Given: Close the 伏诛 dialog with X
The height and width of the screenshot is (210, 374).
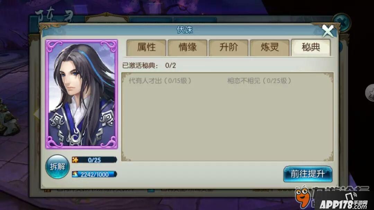Looking at the screenshot, I should tap(328, 31).
